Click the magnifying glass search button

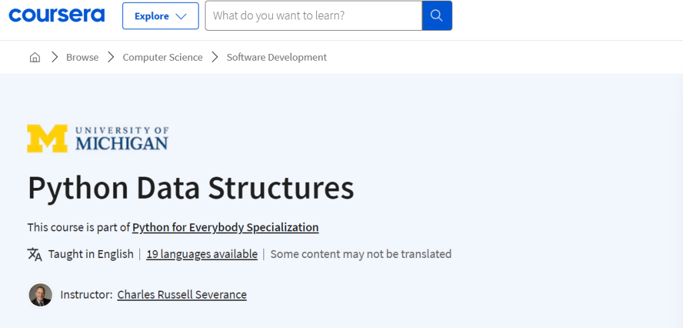tap(437, 15)
